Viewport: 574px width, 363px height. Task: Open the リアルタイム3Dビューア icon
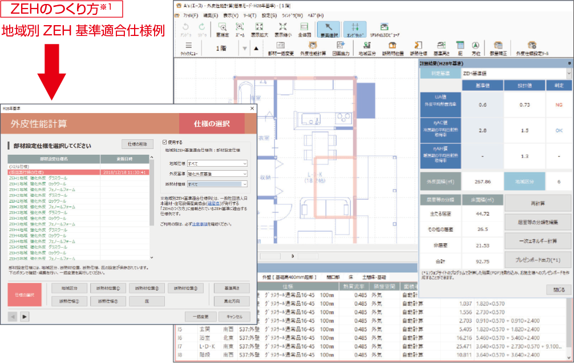point(385,29)
